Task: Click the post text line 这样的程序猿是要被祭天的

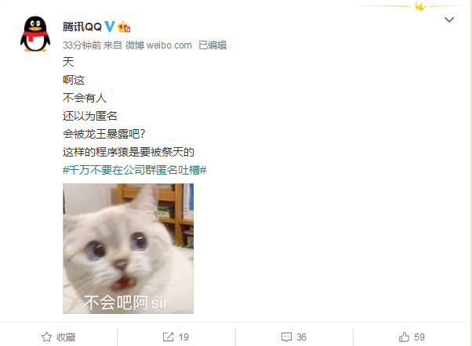Action: 129,152
